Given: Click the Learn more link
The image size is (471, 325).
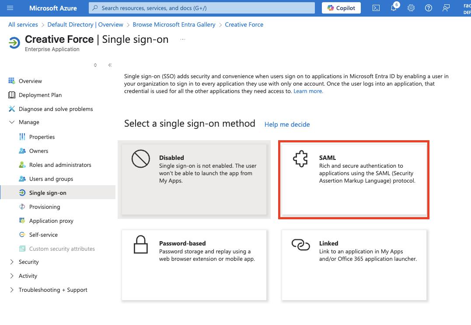Looking at the screenshot, I should click(x=308, y=91).
